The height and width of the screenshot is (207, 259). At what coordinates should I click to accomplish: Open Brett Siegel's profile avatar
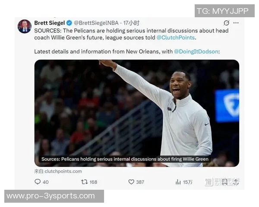coord(25,26)
